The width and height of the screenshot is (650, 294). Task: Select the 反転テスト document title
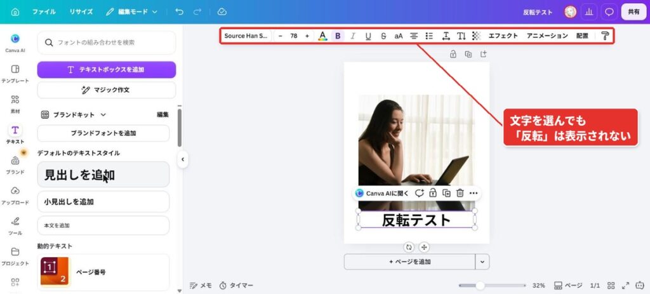point(538,12)
